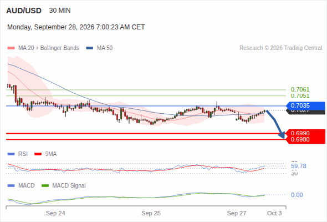Image resolution: width=327 pixels, height=222 pixels.
Task: Click the AUD/USD pair title
Action: click(x=24, y=11)
